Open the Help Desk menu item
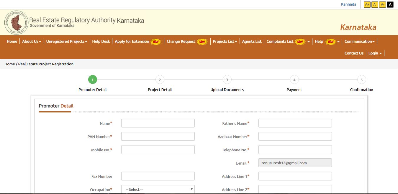 coord(101,41)
